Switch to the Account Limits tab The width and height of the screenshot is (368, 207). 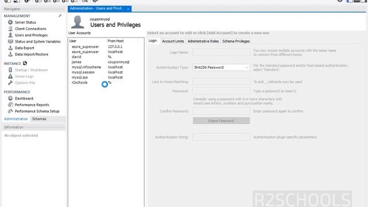coord(173,41)
